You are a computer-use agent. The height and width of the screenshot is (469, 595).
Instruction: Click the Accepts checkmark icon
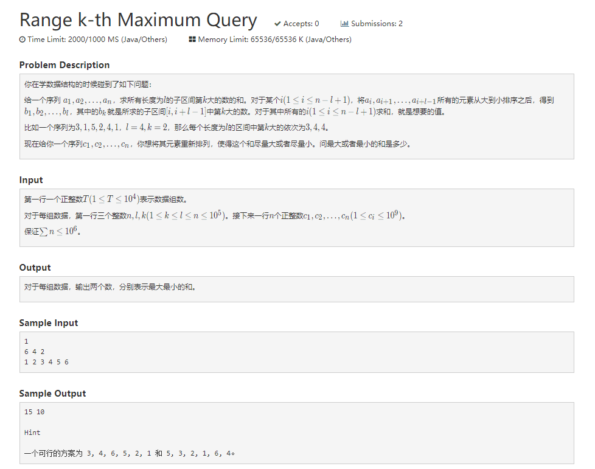pos(277,24)
